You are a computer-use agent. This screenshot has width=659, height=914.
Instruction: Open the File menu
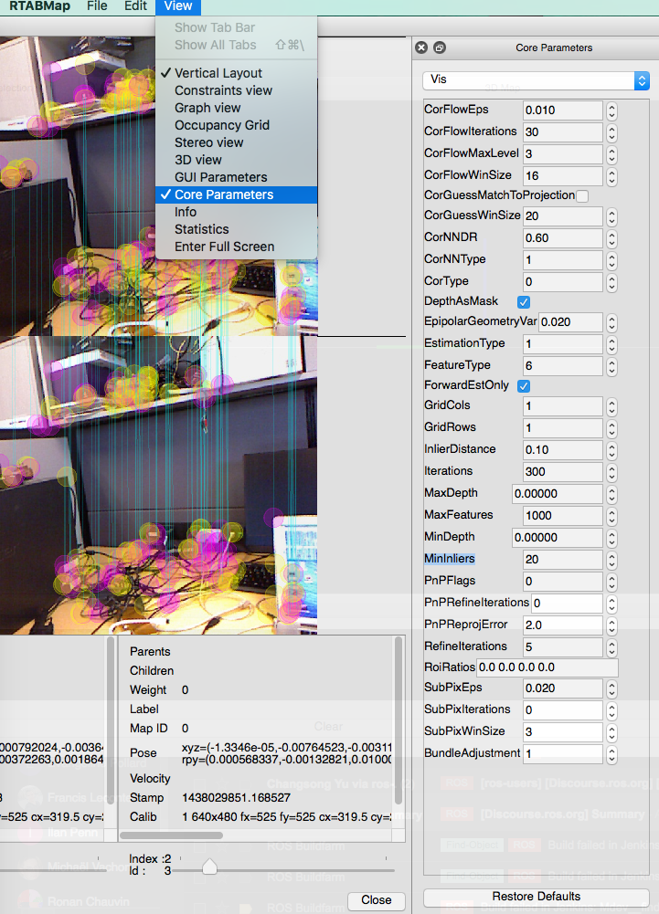[97, 6]
